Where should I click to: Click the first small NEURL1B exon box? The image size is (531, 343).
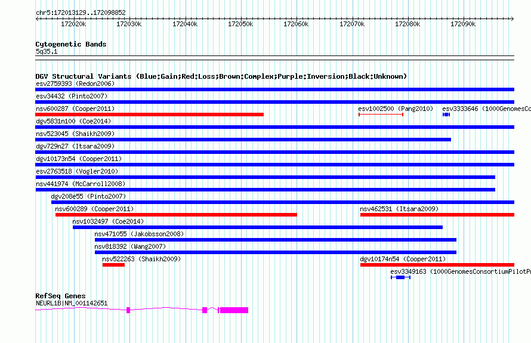tap(128, 310)
